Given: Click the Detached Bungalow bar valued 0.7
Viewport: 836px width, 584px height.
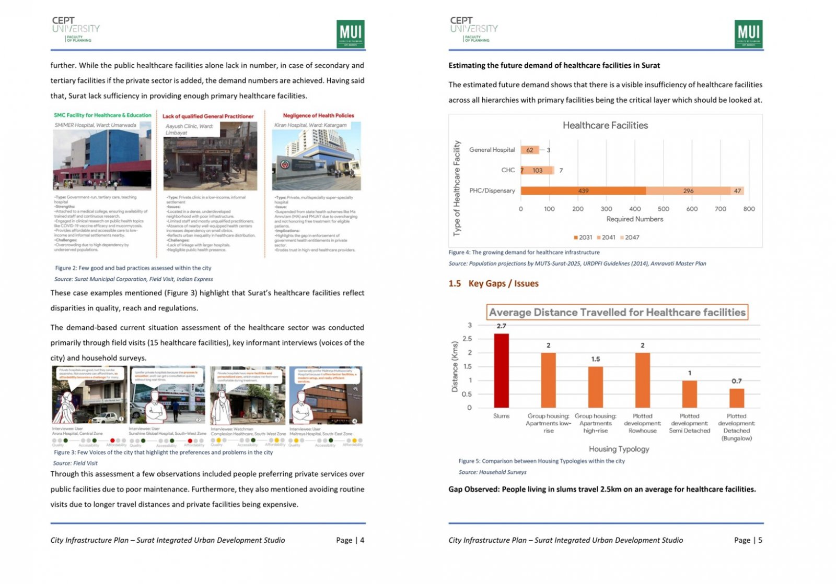Looking at the screenshot, I should (x=736, y=398).
